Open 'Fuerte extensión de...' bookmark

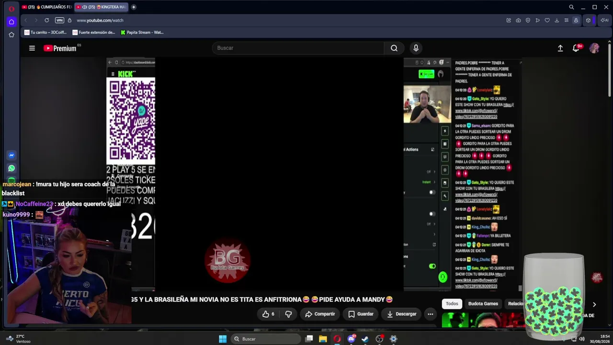click(94, 33)
